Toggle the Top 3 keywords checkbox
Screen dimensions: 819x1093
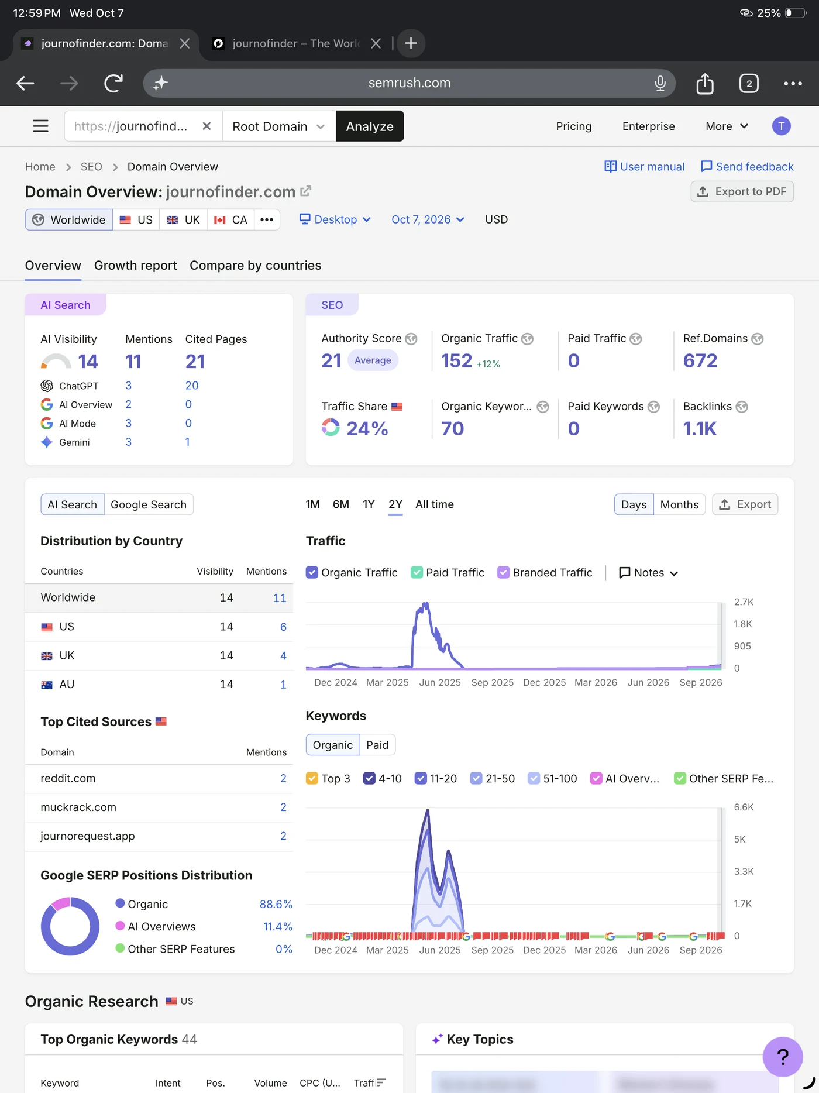[x=312, y=778]
